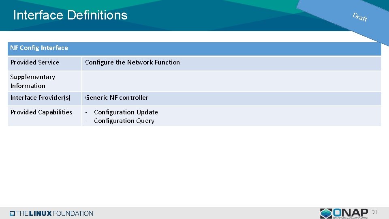Click The Linux Foundation logo

[51, 213]
